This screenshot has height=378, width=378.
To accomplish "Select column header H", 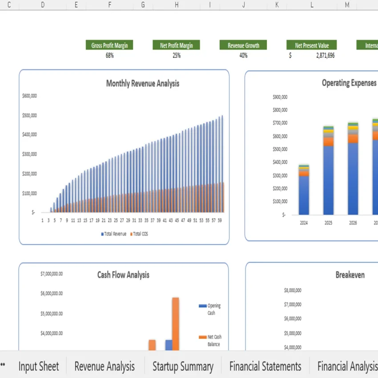I will tap(176, 5).
